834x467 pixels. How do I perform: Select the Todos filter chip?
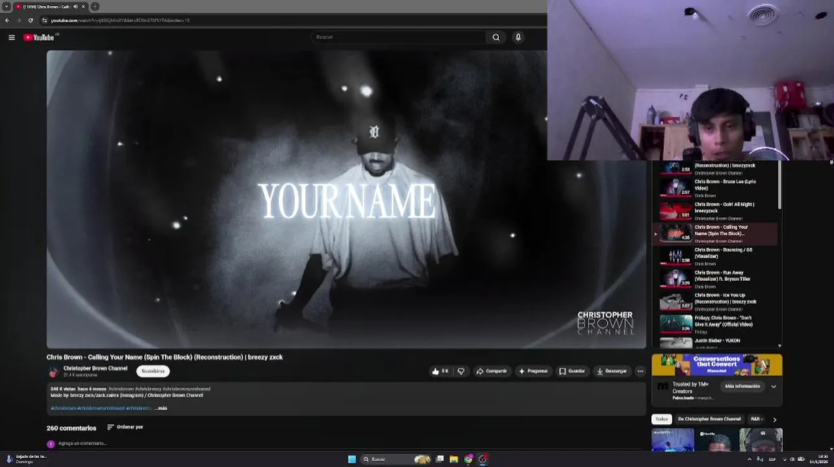point(661,419)
